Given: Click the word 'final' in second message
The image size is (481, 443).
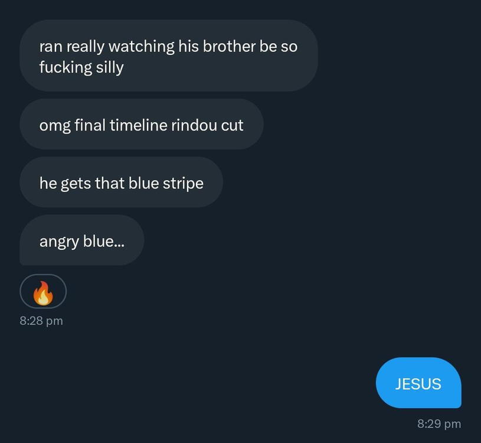Looking at the screenshot, I should 90,125.
